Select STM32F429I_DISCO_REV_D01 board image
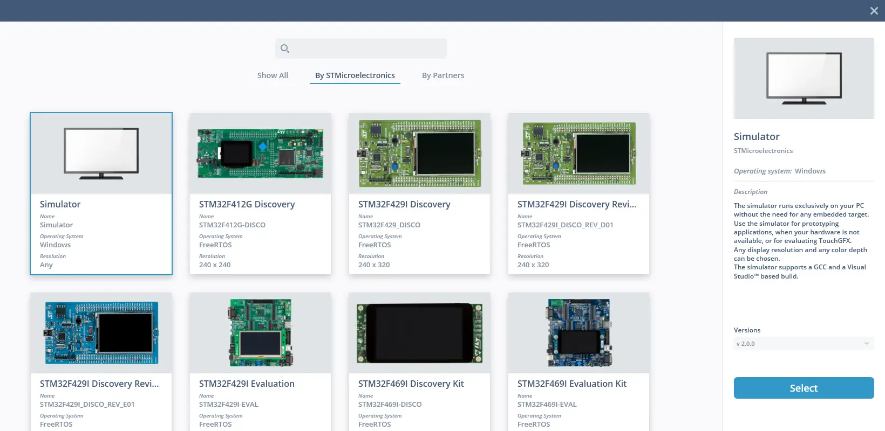The height and width of the screenshot is (431, 885). point(578,154)
